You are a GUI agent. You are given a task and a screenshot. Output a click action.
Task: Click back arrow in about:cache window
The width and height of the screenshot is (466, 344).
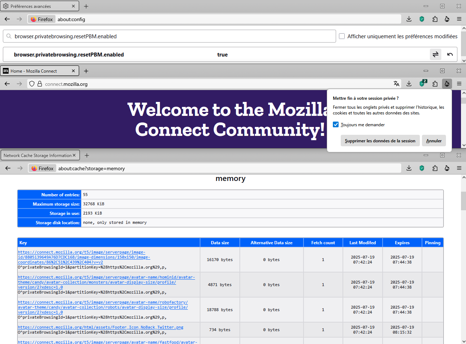click(8, 168)
